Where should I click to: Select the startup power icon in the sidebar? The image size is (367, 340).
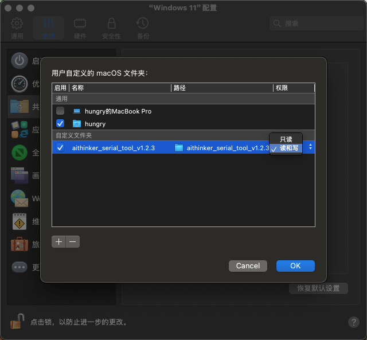pyautogui.click(x=19, y=61)
